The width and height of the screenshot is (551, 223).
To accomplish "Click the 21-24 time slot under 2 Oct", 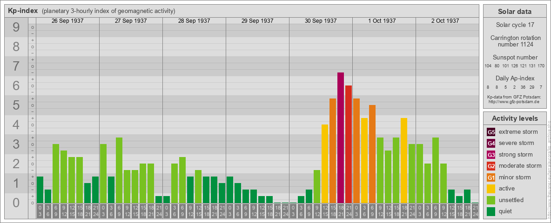I will click(x=475, y=211).
